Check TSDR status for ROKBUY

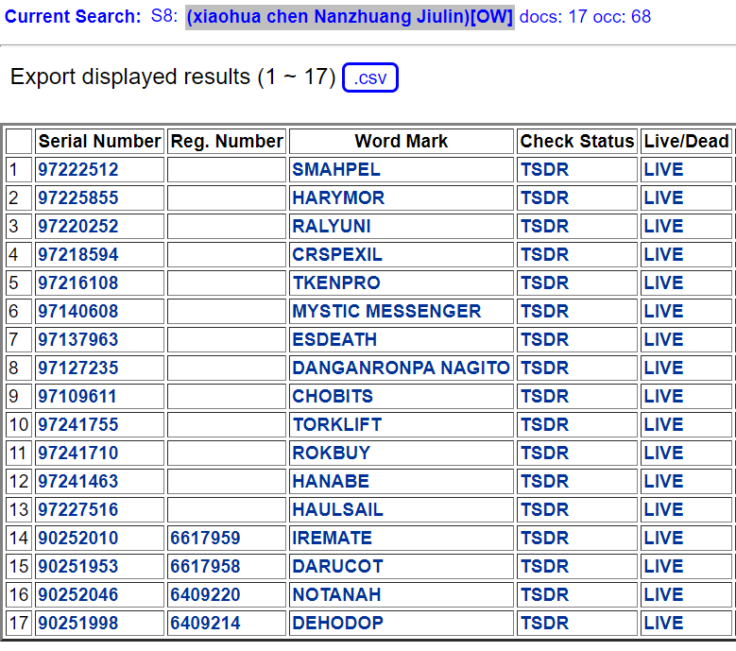[544, 453]
